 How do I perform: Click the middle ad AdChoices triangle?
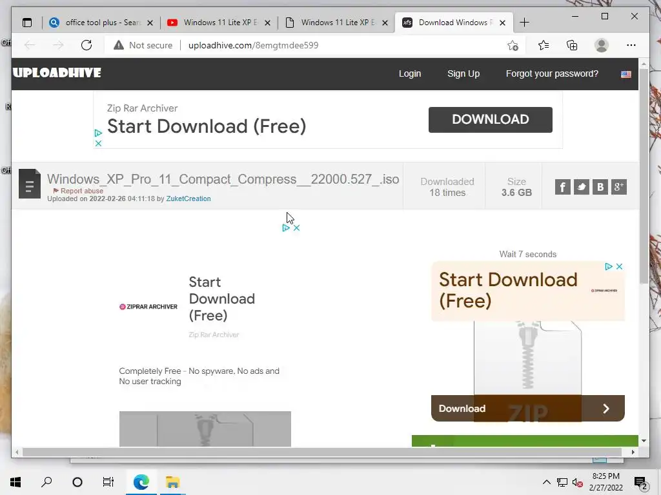[x=286, y=228]
